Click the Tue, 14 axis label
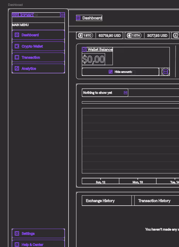The image size is (179, 247). tap(175, 182)
